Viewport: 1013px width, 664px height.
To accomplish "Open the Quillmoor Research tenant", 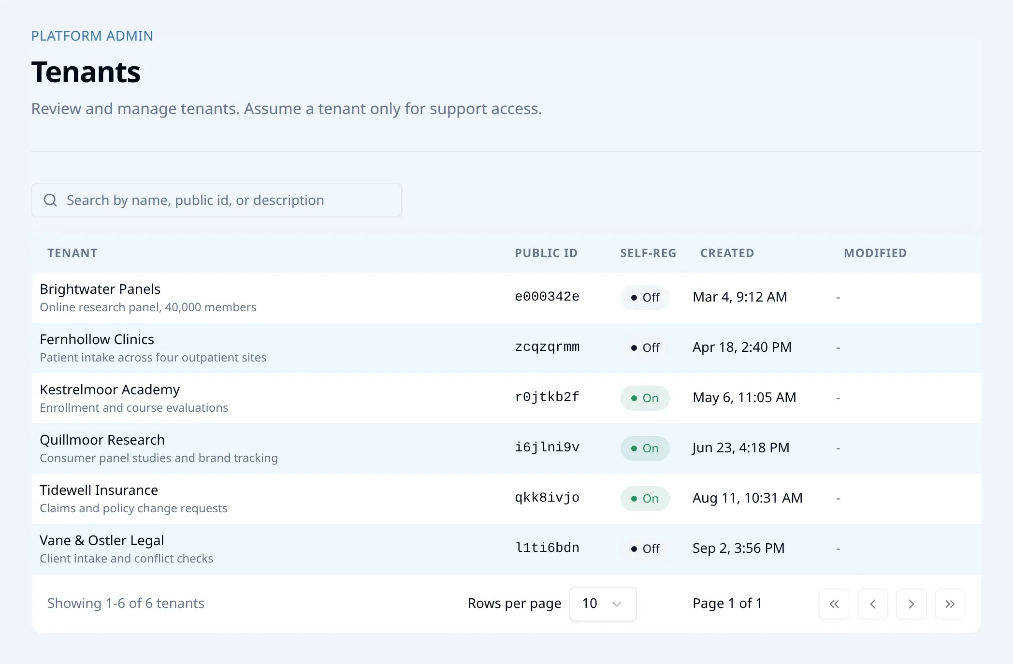I will [x=102, y=440].
